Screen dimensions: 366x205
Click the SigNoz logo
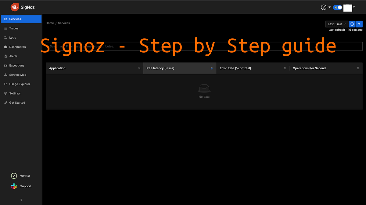[x=22, y=7]
